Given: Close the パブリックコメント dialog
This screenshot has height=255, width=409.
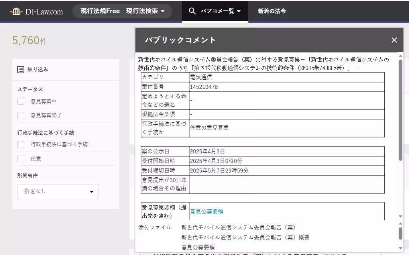Looking at the screenshot, I should click(394, 40).
